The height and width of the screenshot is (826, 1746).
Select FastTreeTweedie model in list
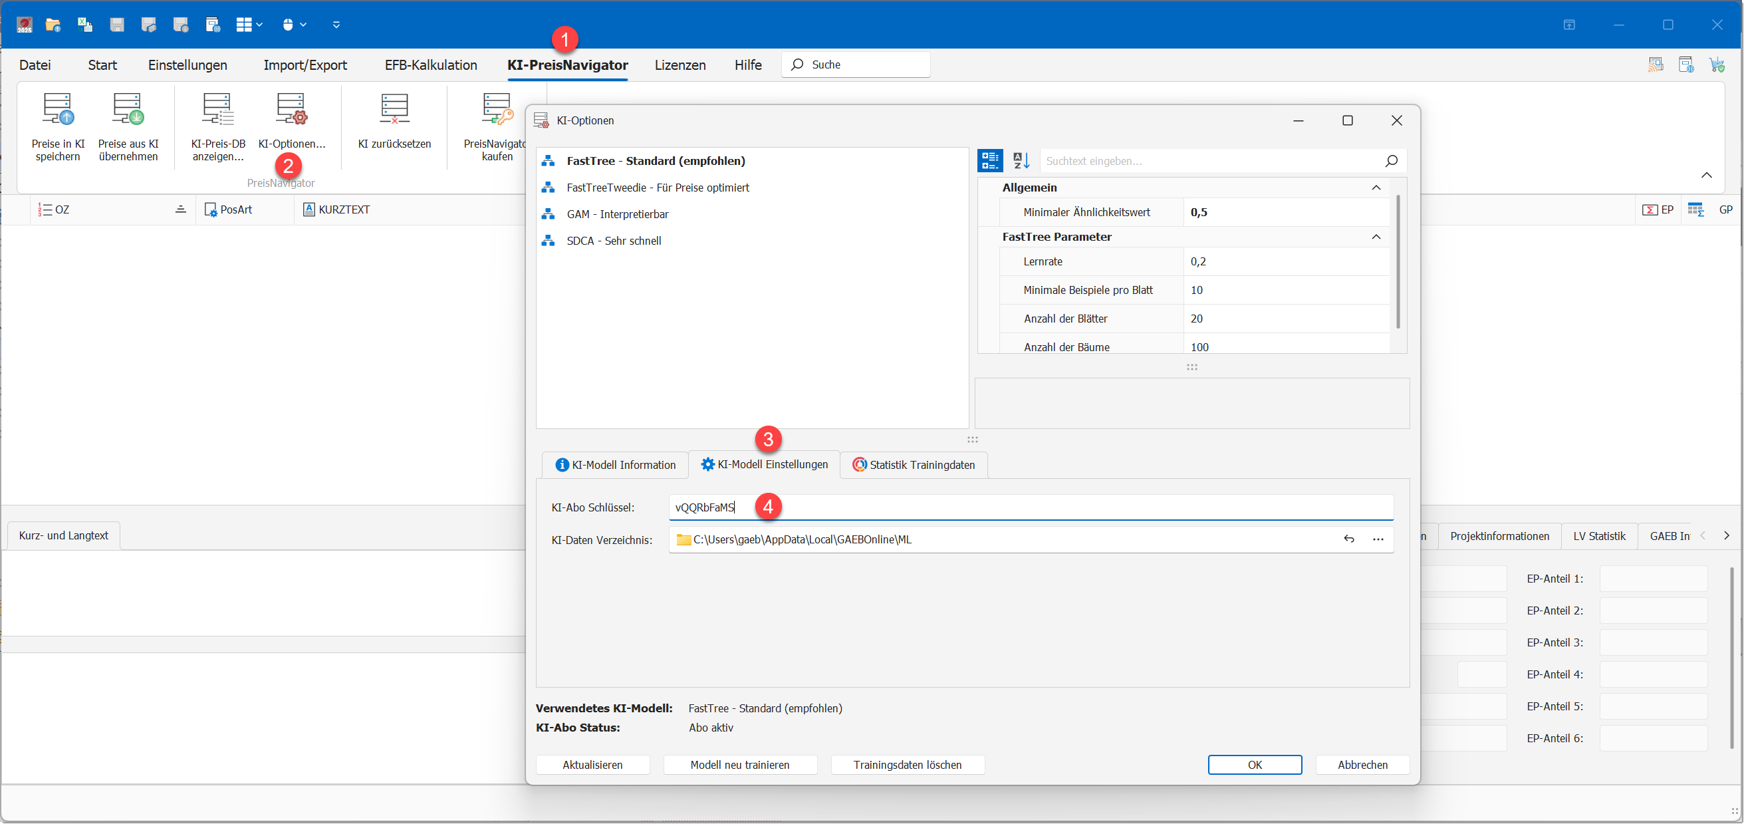click(x=658, y=188)
